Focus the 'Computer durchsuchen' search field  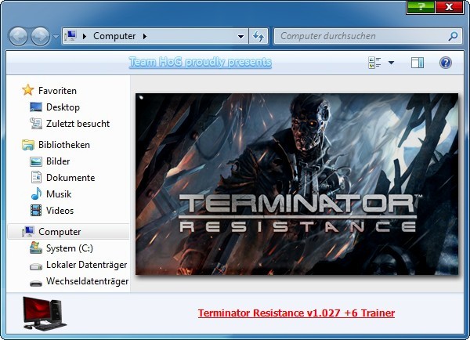[367, 36]
